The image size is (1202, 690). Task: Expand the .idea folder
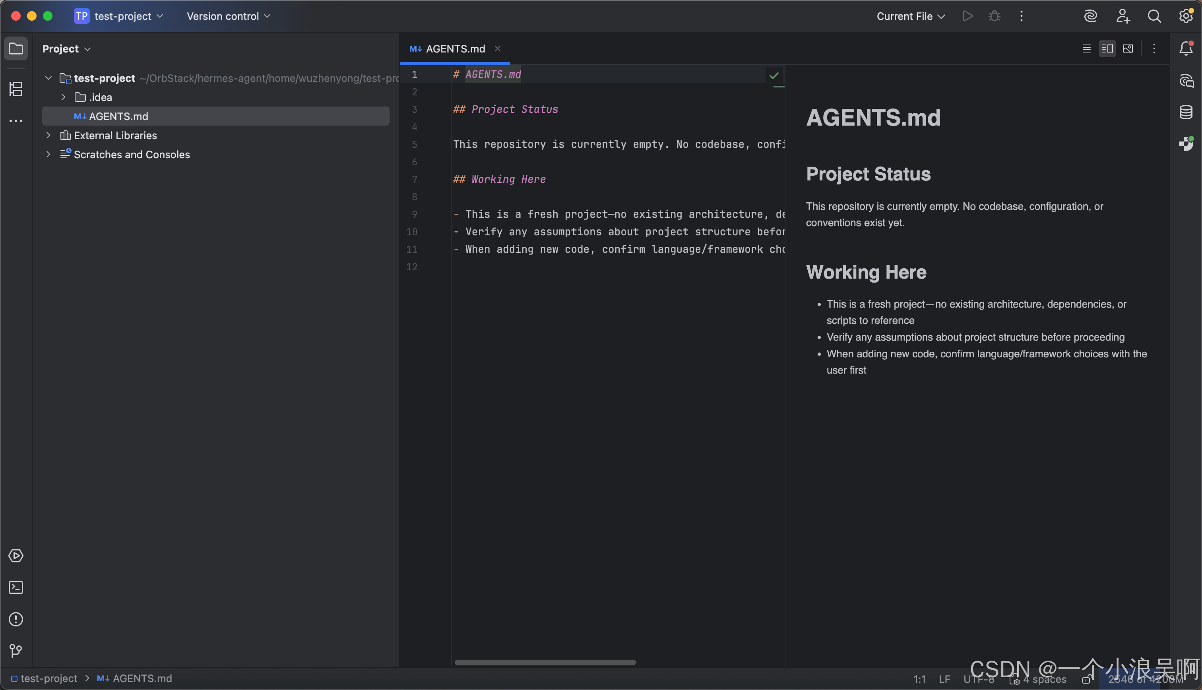point(64,97)
